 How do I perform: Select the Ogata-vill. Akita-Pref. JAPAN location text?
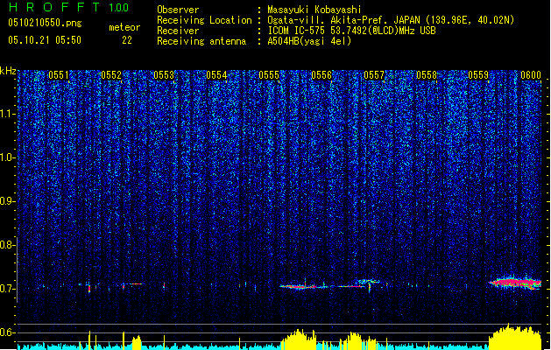pos(391,20)
